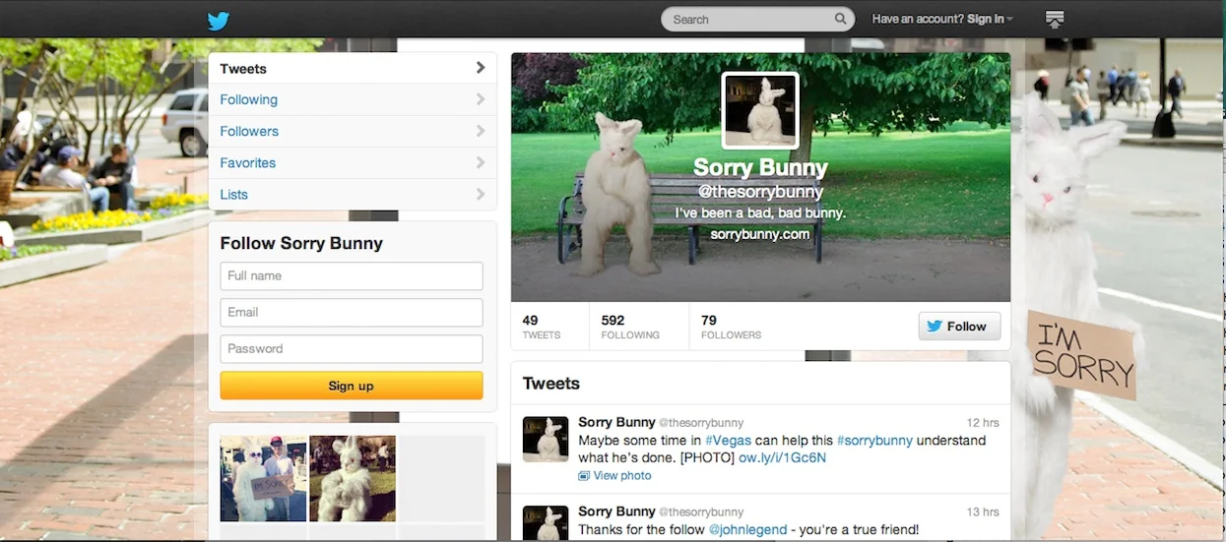This screenshot has width=1226, height=542.
Task: Focus the Password field
Action: pos(352,348)
